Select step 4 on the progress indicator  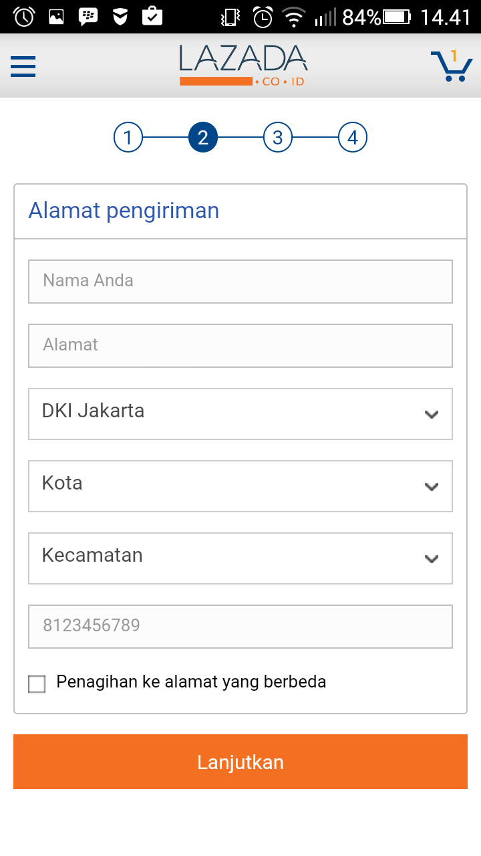pyautogui.click(x=353, y=136)
